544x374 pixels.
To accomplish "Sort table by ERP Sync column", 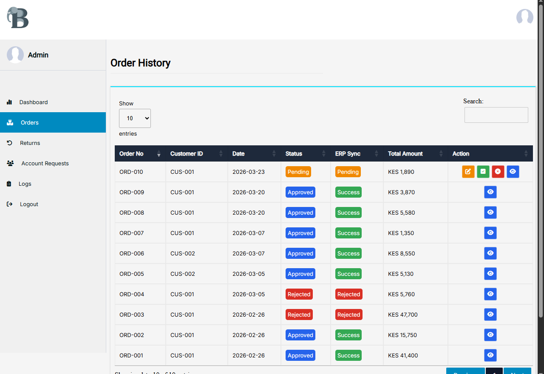I will (357, 153).
